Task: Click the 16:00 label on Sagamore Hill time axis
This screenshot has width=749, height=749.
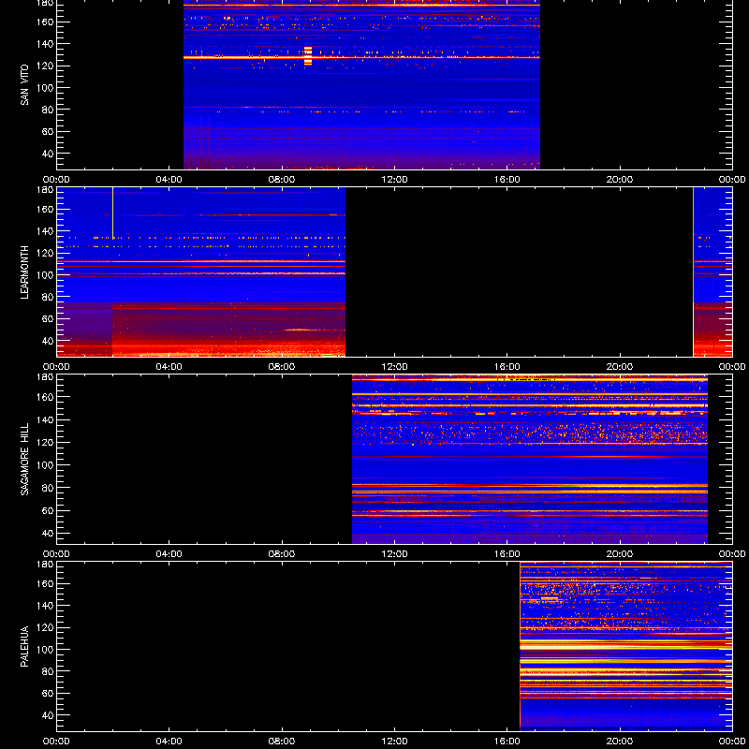Action: (x=507, y=554)
